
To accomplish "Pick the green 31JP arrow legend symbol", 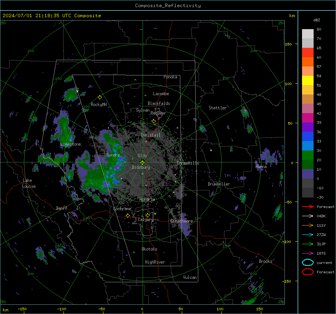I will click(308, 244).
